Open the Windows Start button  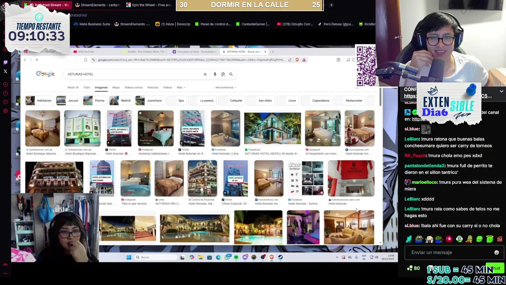point(128,257)
